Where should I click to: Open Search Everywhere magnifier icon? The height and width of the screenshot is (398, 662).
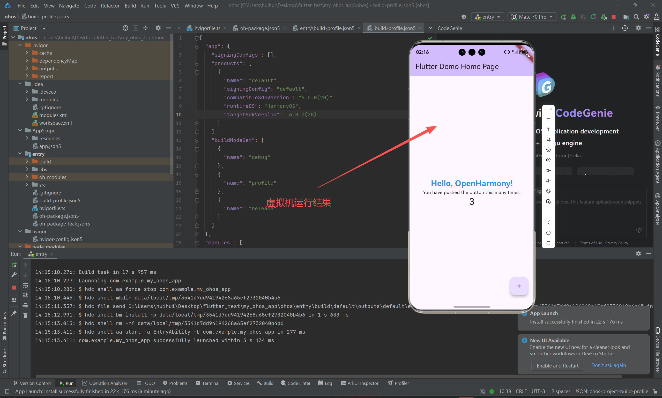[x=636, y=17]
